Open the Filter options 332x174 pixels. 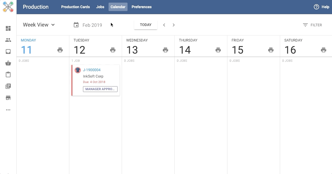[x=313, y=25]
